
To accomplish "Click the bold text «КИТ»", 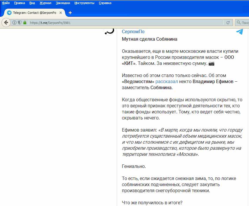I will 129,63.
